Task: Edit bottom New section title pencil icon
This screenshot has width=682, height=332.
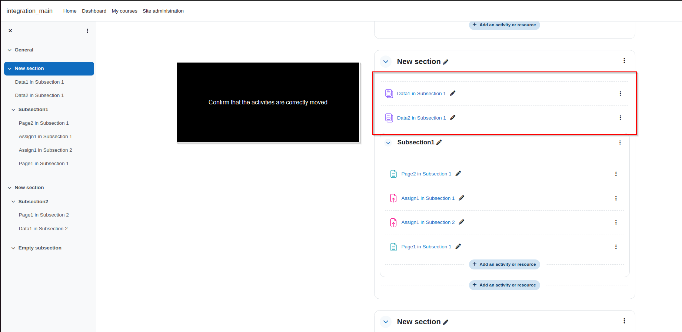Action: click(446, 322)
